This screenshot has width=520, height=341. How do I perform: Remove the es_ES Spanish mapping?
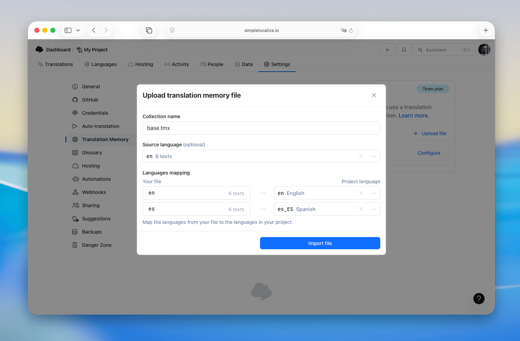(x=361, y=209)
